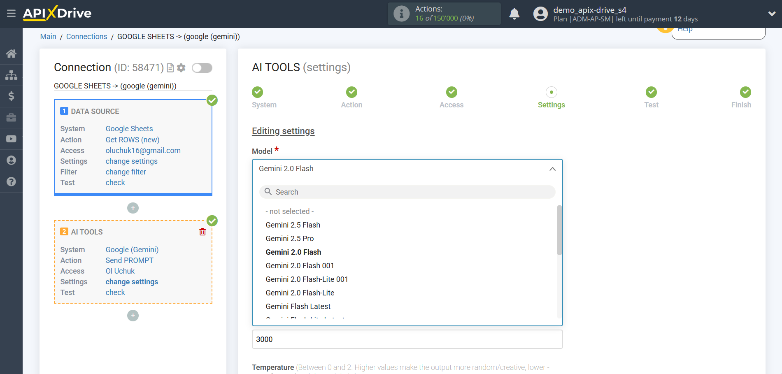
Task: Open the Services briefcase icon in sidebar
Action: (x=11, y=118)
